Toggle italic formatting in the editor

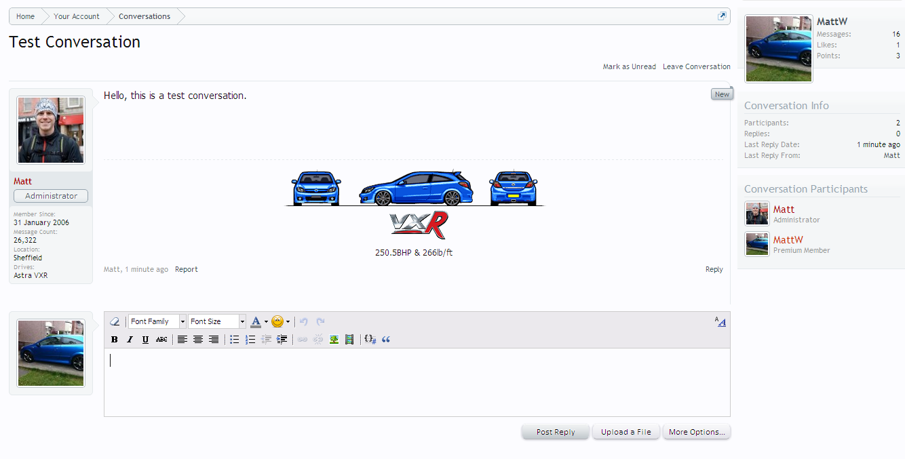pyautogui.click(x=130, y=340)
